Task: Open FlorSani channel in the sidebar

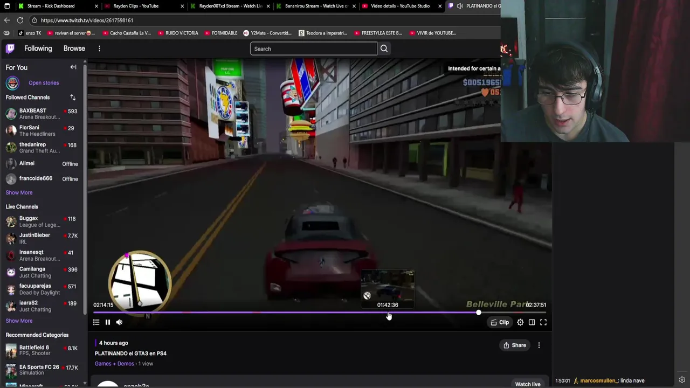Action: tap(42, 130)
